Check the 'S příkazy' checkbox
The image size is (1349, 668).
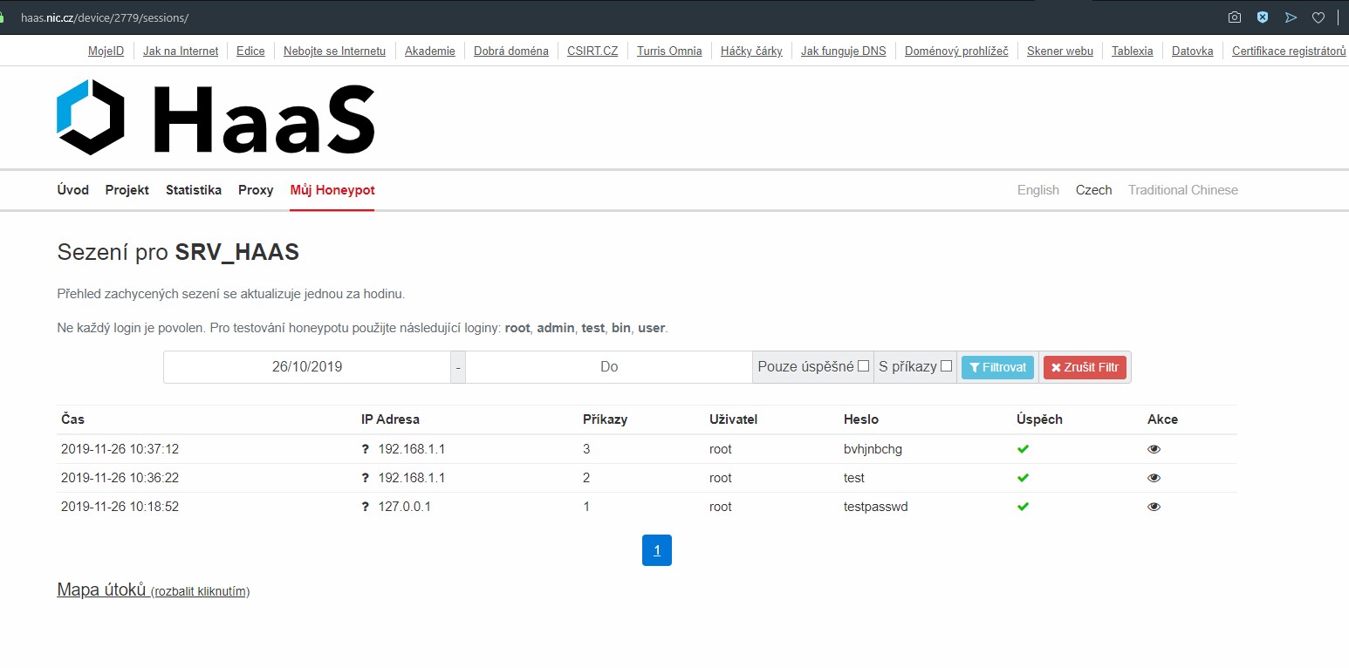[x=946, y=366]
